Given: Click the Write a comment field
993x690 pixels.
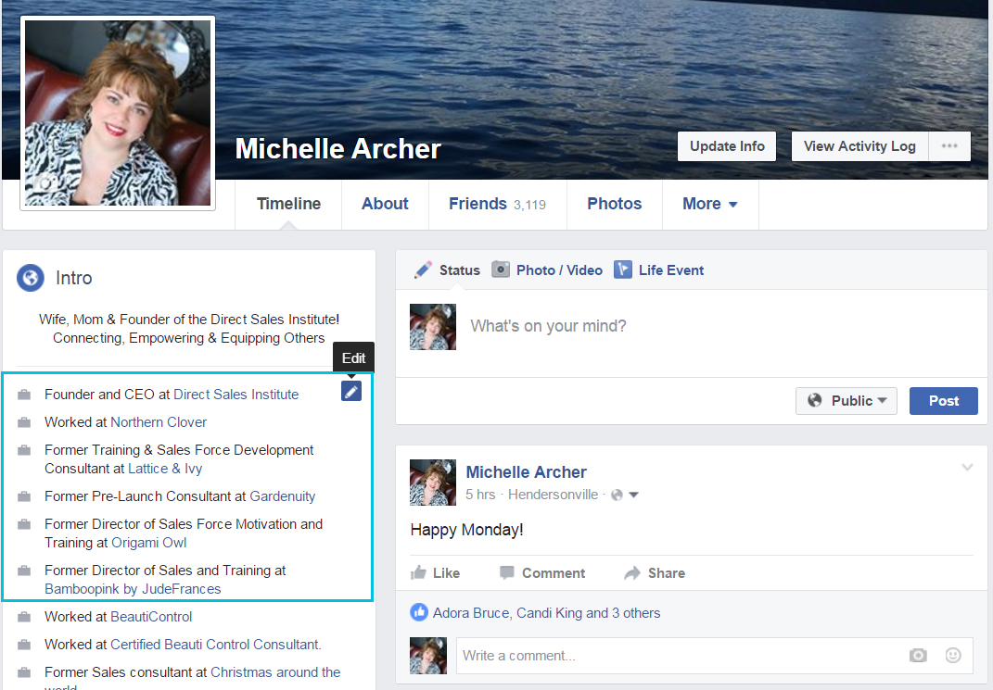Looking at the screenshot, I should click(677, 656).
